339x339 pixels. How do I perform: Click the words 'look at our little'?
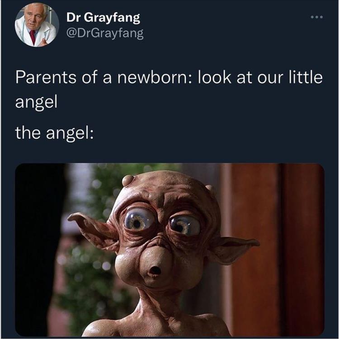260,77
